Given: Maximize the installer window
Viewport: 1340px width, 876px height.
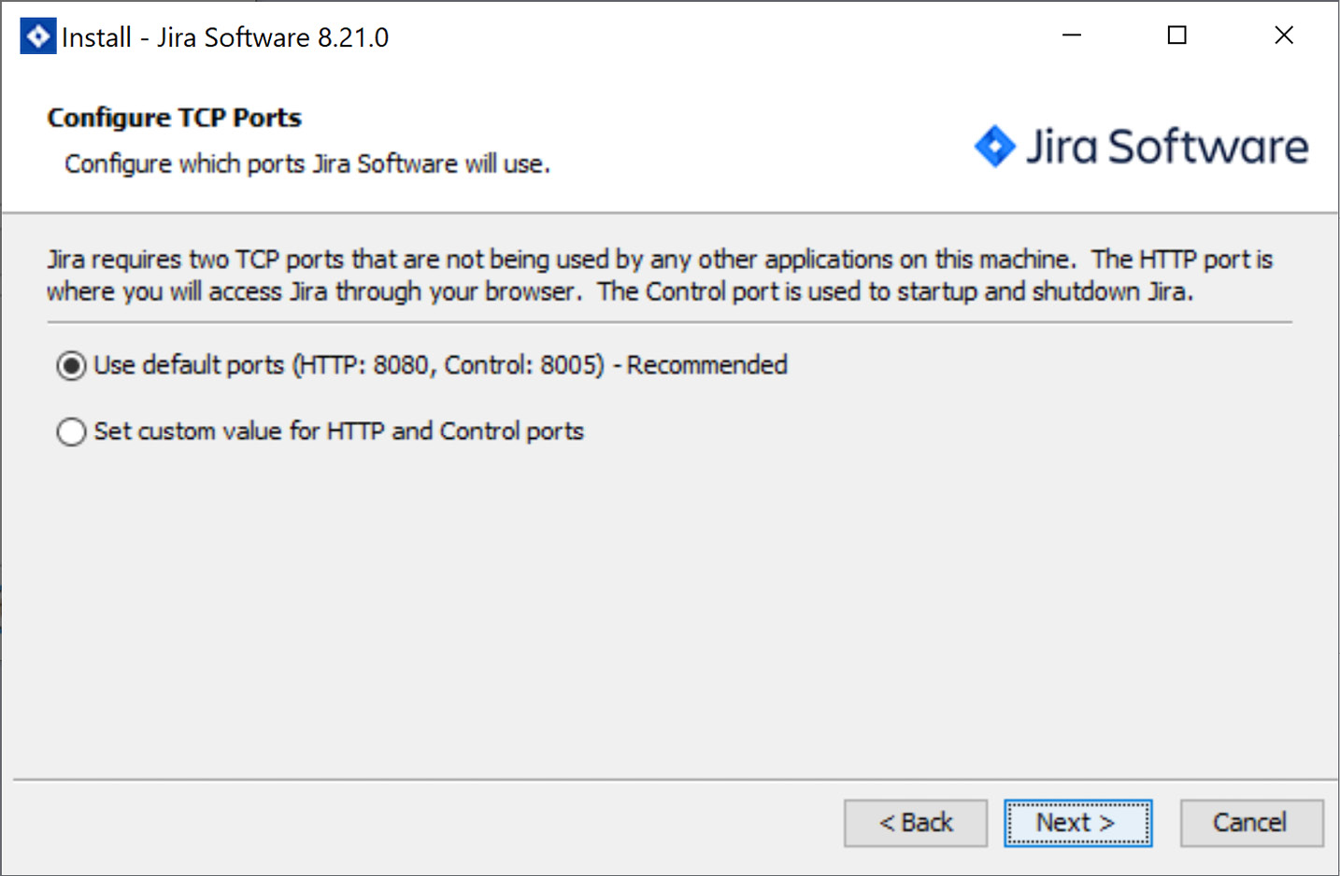Looking at the screenshot, I should (1176, 35).
